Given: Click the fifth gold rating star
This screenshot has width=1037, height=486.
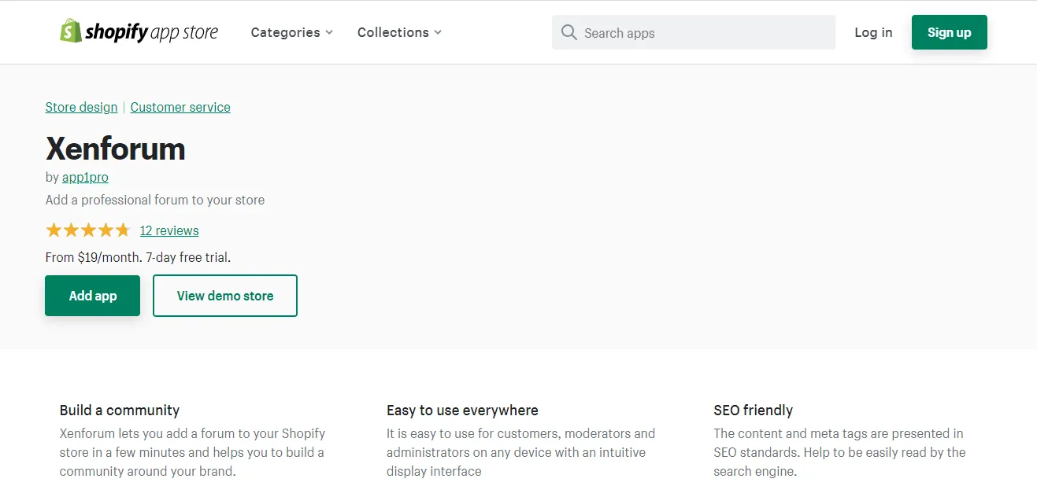Looking at the screenshot, I should tap(123, 230).
